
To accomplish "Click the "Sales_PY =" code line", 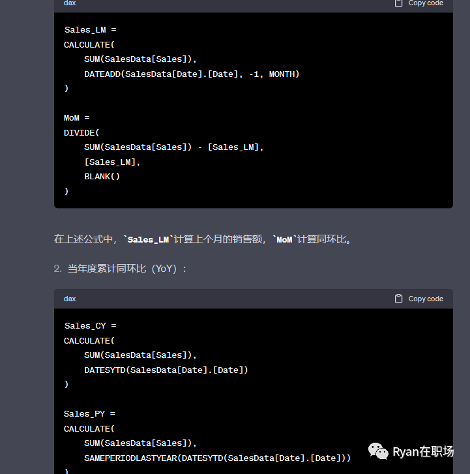I will 90,414.
